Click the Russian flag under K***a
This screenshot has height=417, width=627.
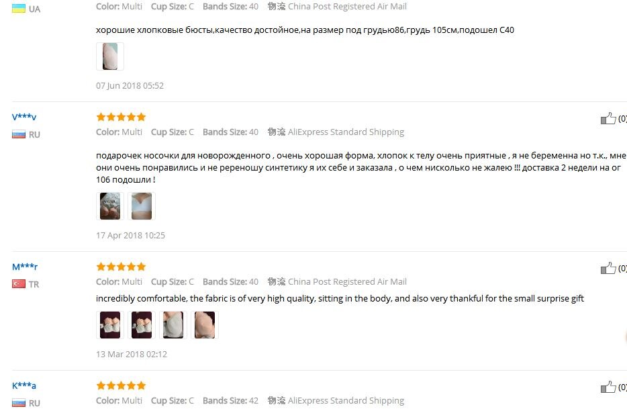coord(19,403)
